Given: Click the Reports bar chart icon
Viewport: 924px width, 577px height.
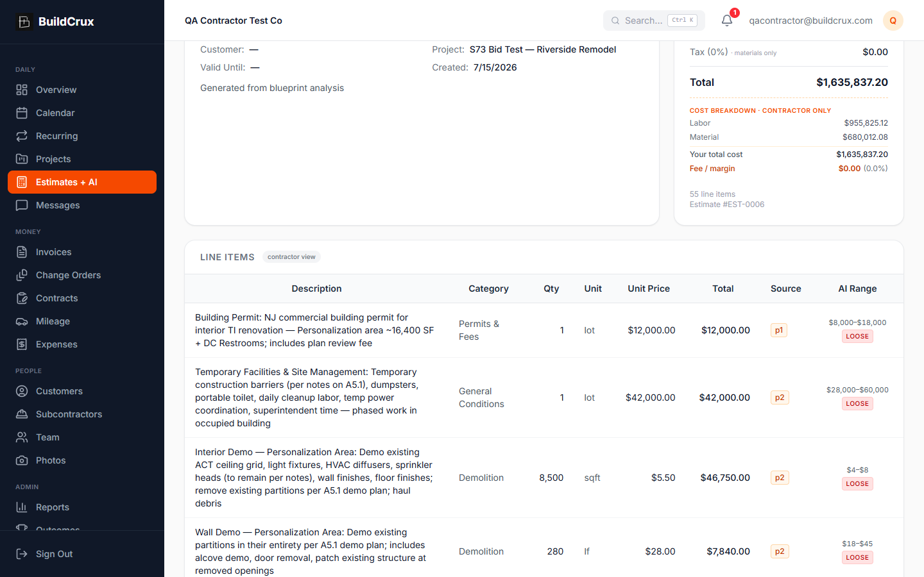Looking at the screenshot, I should 22,507.
